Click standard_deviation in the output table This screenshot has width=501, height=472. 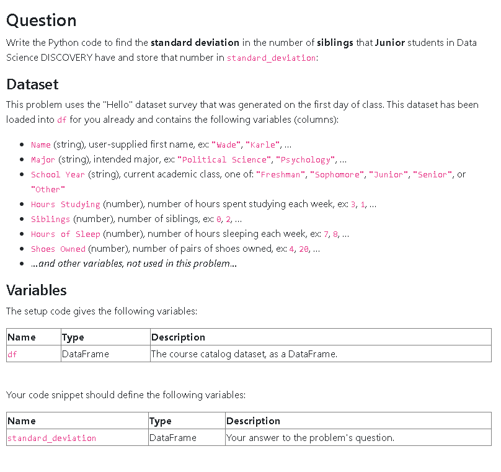(x=51, y=438)
